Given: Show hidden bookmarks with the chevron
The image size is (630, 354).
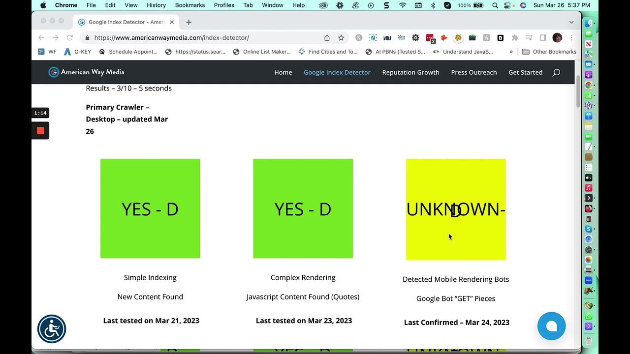Looking at the screenshot, I should (511, 52).
